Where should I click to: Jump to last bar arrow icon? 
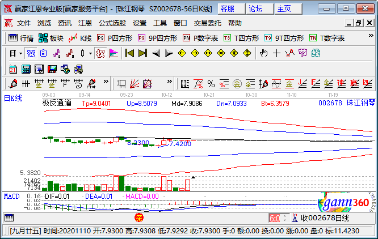pyautogui.click(x=142, y=53)
